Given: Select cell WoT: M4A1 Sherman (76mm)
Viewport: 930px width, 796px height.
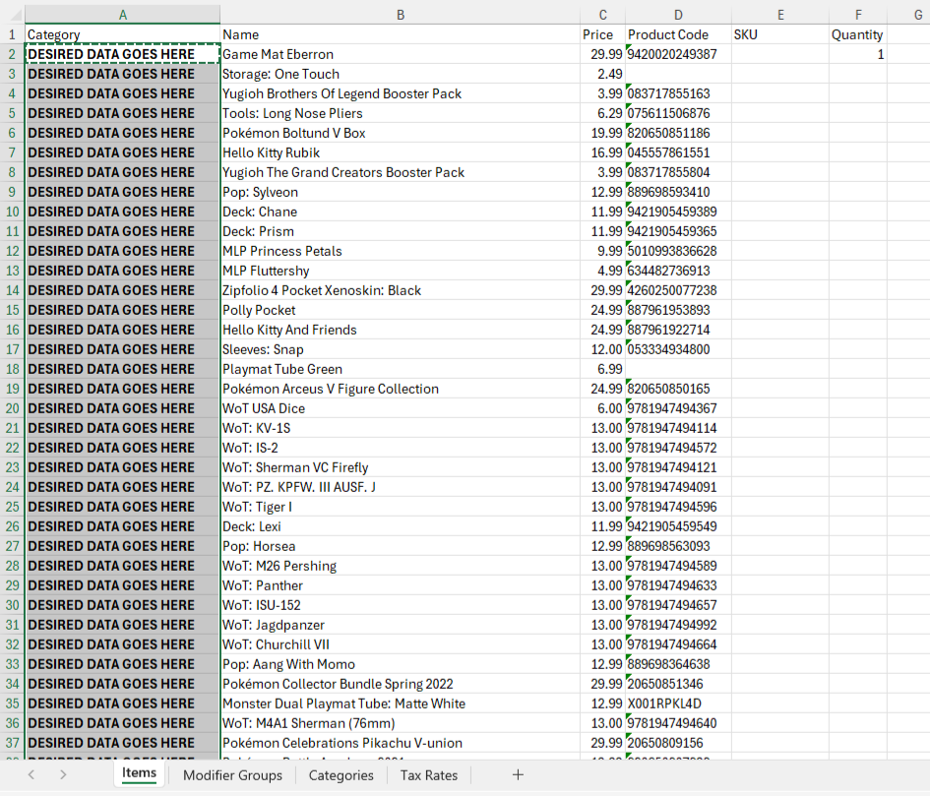Looking at the screenshot, I should point(401,723).
